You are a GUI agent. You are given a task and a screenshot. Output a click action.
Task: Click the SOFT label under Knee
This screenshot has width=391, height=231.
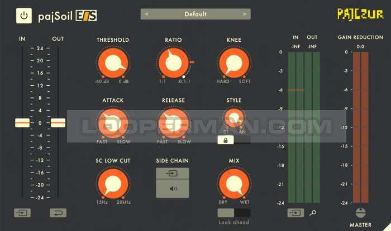(245, 81)
